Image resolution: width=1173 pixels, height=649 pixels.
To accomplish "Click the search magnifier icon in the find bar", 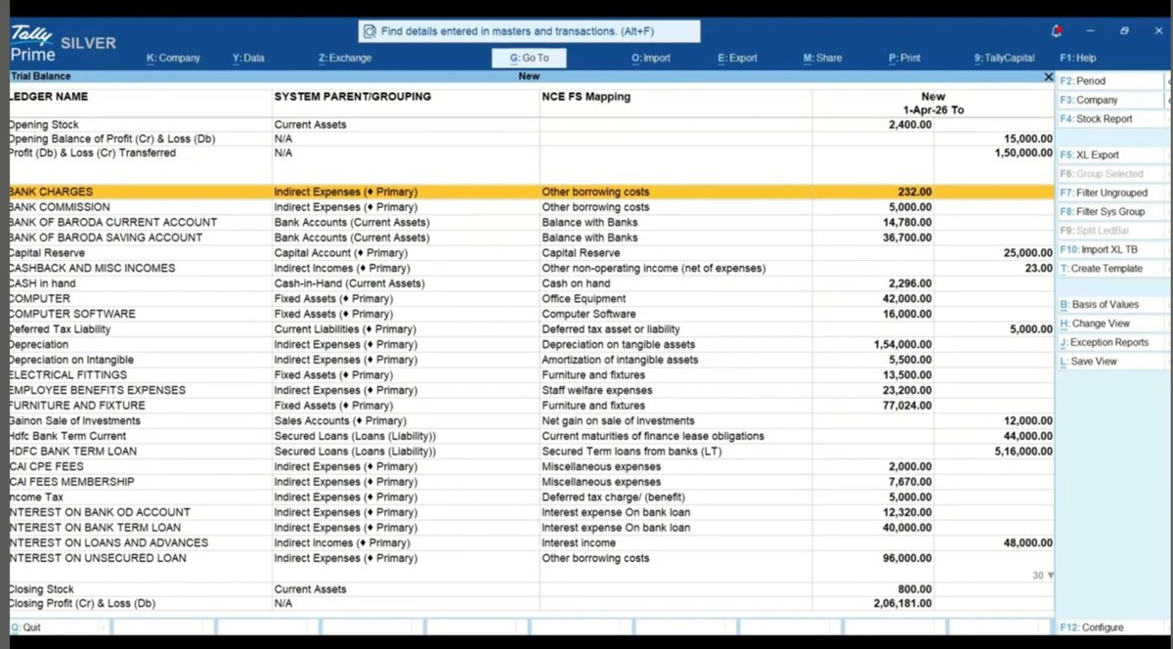I will coord(369,31).
